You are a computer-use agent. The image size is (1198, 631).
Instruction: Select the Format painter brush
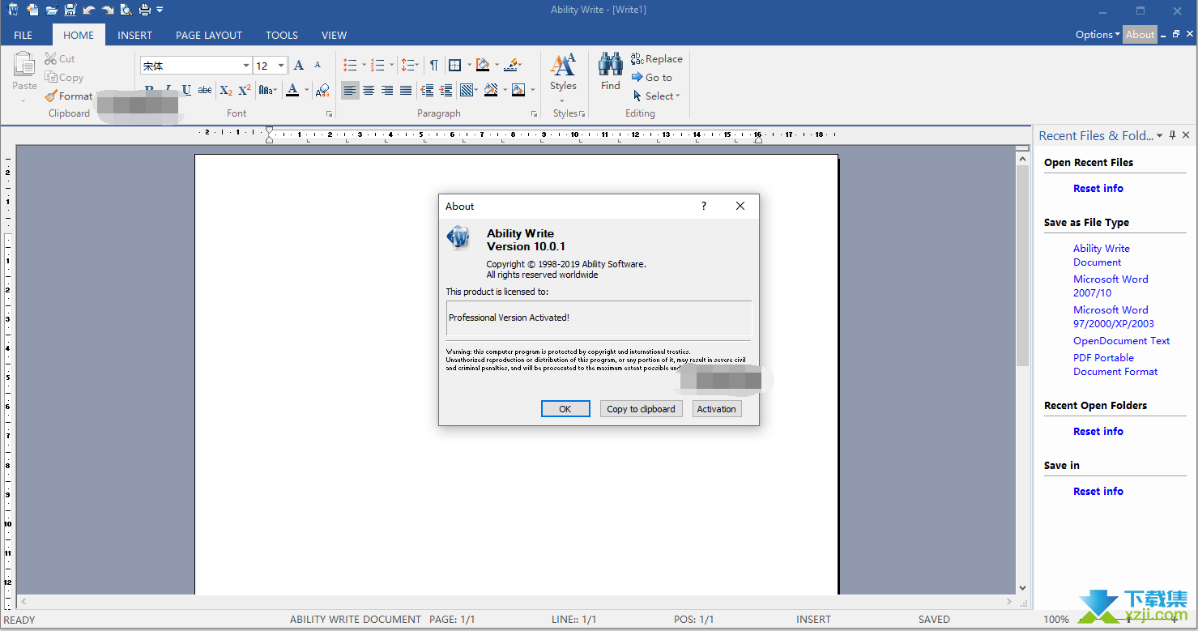pos(51,96)
